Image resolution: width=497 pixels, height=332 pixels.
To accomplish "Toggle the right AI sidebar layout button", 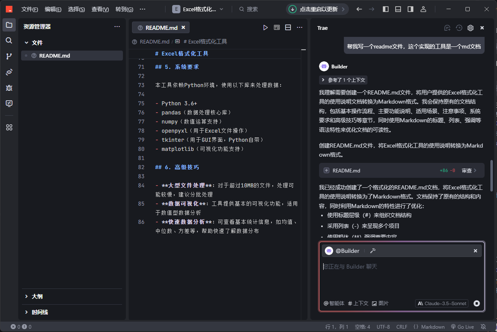I will (x=411, y=9).
